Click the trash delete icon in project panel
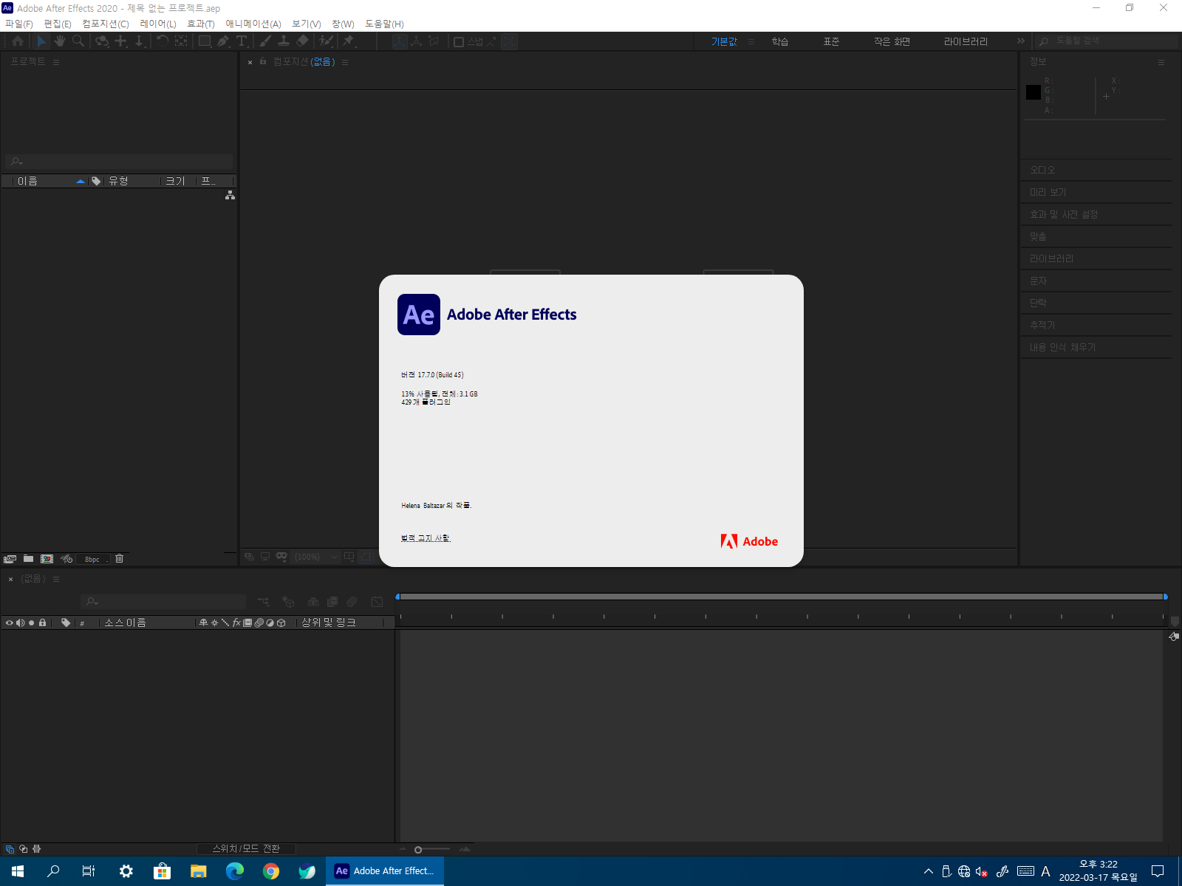The height and width of the screenshot is (886, 1182). pyautogui.click(x=119, y=559)
